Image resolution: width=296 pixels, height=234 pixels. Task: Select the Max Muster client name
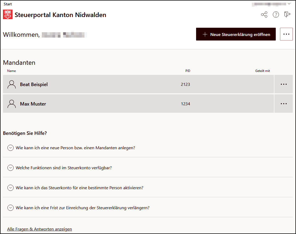point(33,104)
